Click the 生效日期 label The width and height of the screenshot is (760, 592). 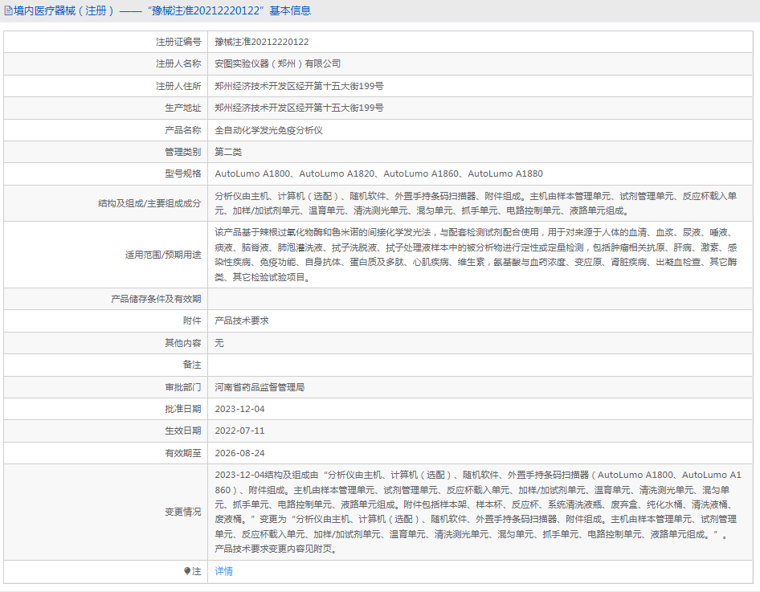tap(182, 431)
